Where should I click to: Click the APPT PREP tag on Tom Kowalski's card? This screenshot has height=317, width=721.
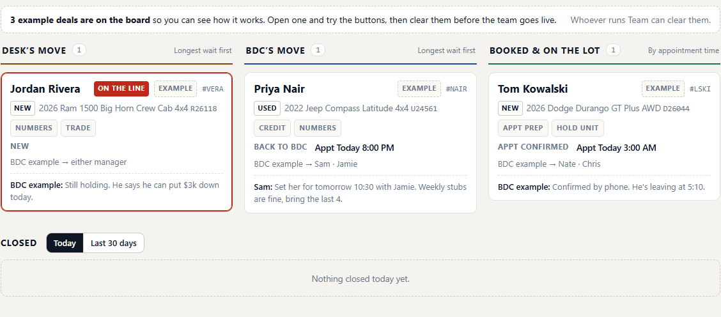click(x=523, y=128)
